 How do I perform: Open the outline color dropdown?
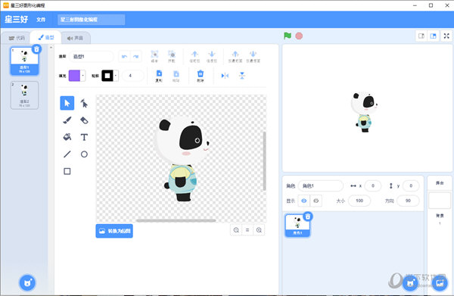click(x=116, y=76)
